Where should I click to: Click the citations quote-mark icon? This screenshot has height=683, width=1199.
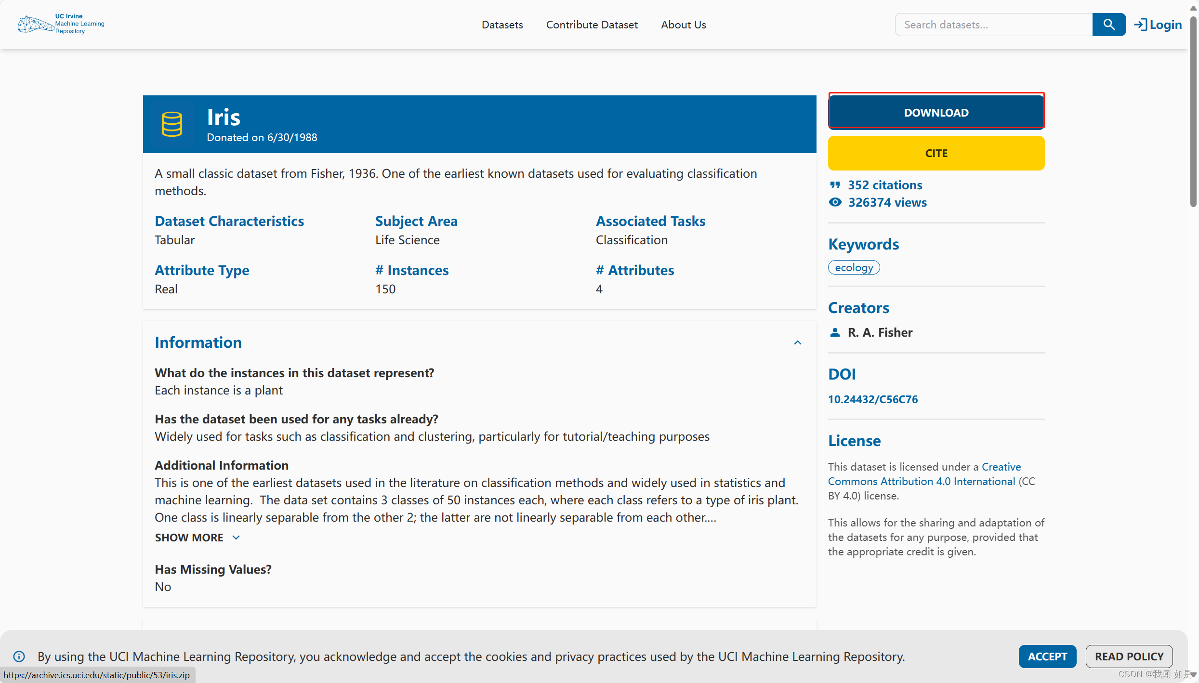pyautogui.click(x=835, y=185)
